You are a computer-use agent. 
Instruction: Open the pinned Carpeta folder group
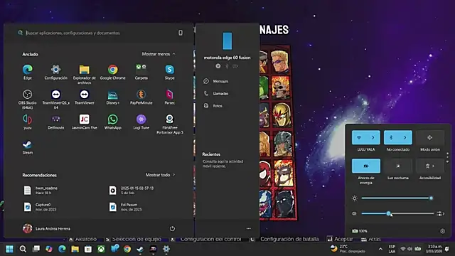pos(141,72)
